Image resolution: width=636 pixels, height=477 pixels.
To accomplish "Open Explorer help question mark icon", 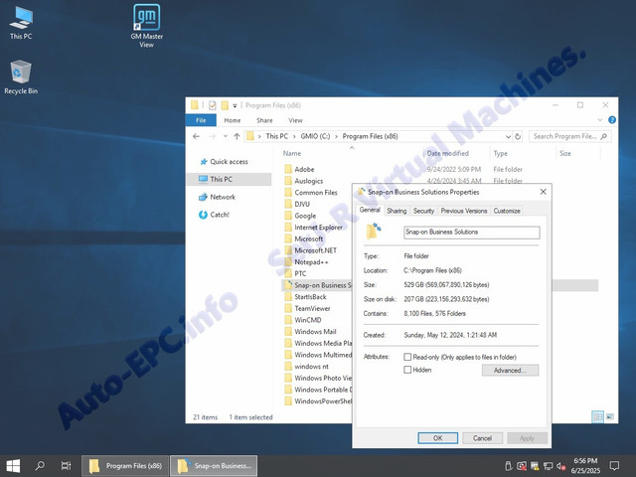I will click(612, 120).
